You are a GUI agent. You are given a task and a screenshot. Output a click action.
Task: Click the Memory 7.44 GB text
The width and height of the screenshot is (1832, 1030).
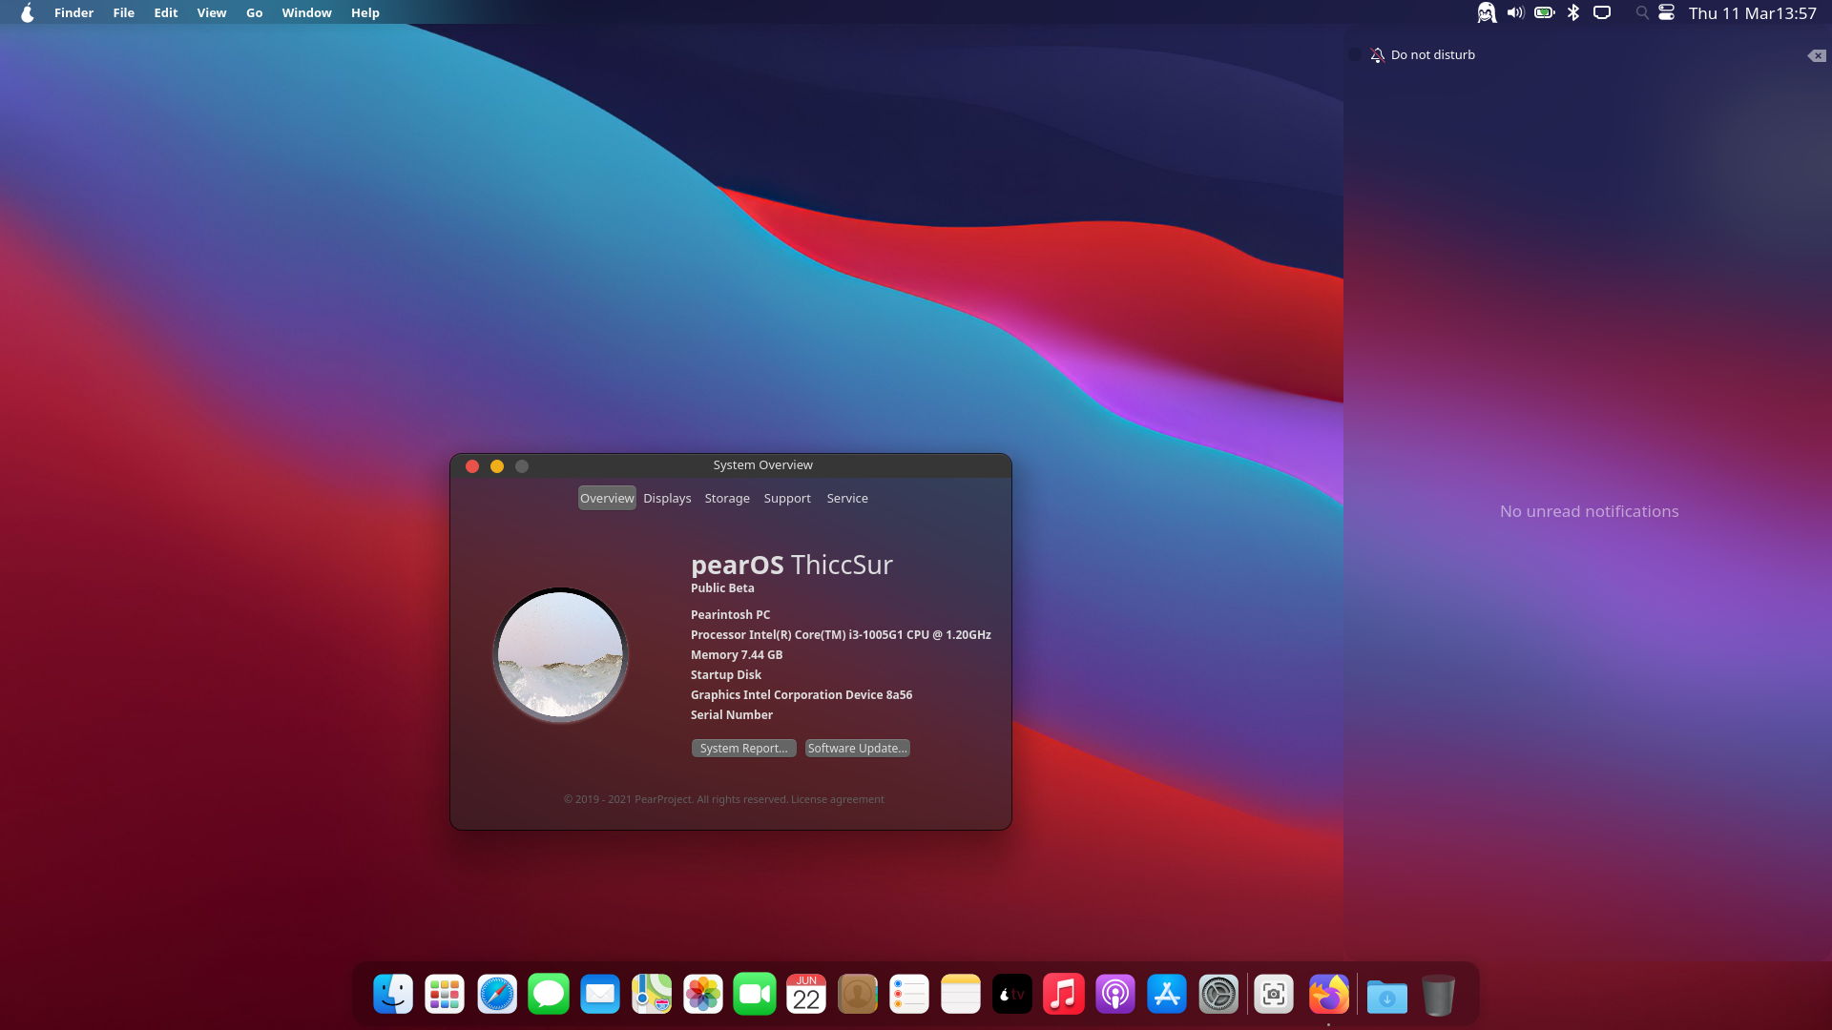point(737,654)
